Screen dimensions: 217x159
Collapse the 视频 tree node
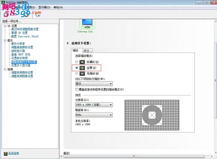coord(5,69)
